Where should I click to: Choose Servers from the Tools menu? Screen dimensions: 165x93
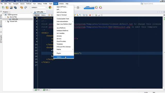click(64, 39)
